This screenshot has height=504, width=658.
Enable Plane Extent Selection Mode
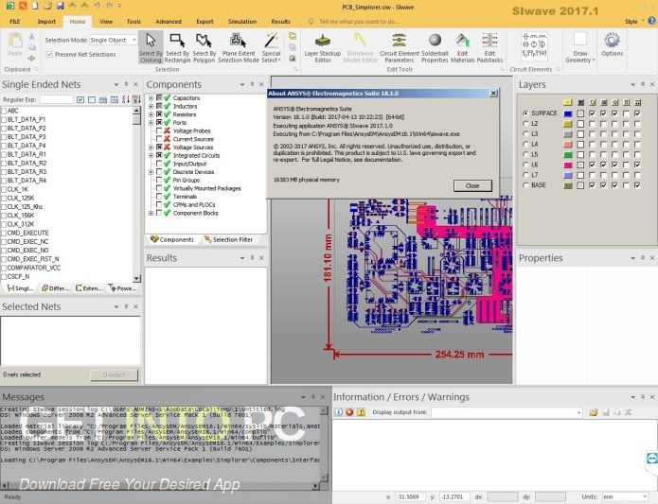[x=239, y=47]
